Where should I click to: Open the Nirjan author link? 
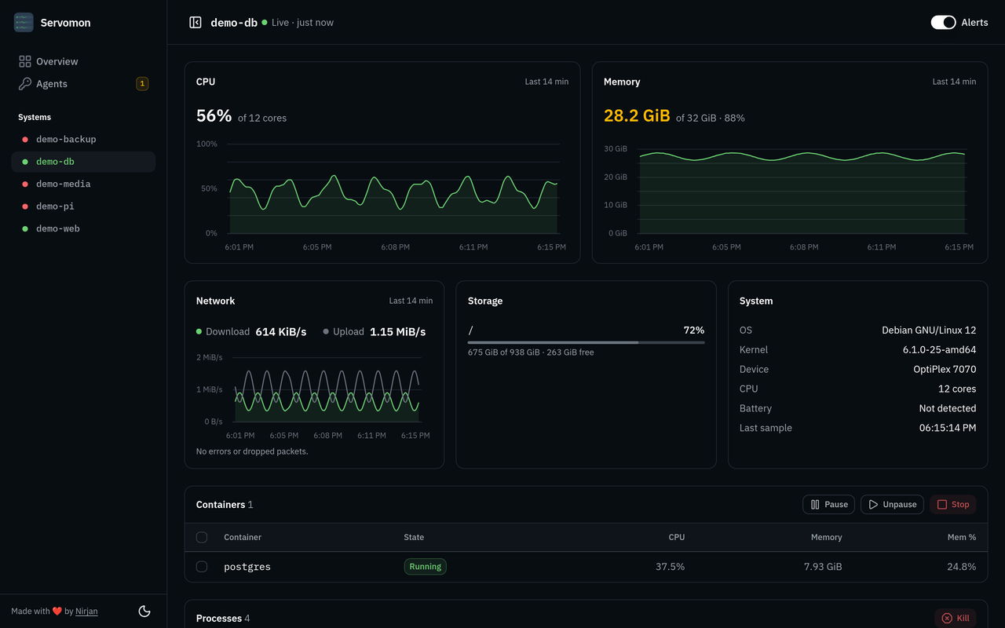click(86, 612)
